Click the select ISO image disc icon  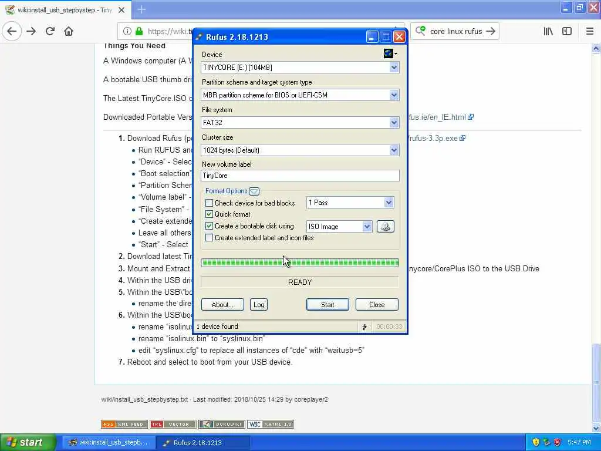coord(385,226)
